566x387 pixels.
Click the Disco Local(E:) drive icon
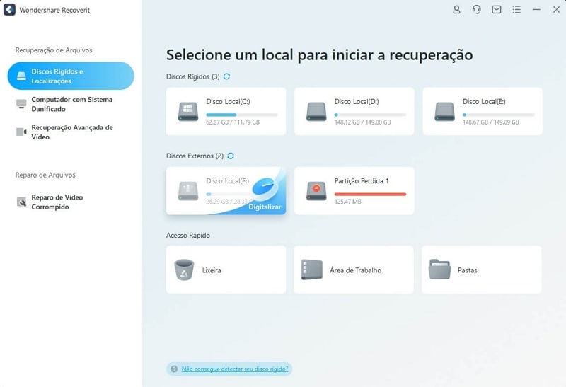click(445, 112)
